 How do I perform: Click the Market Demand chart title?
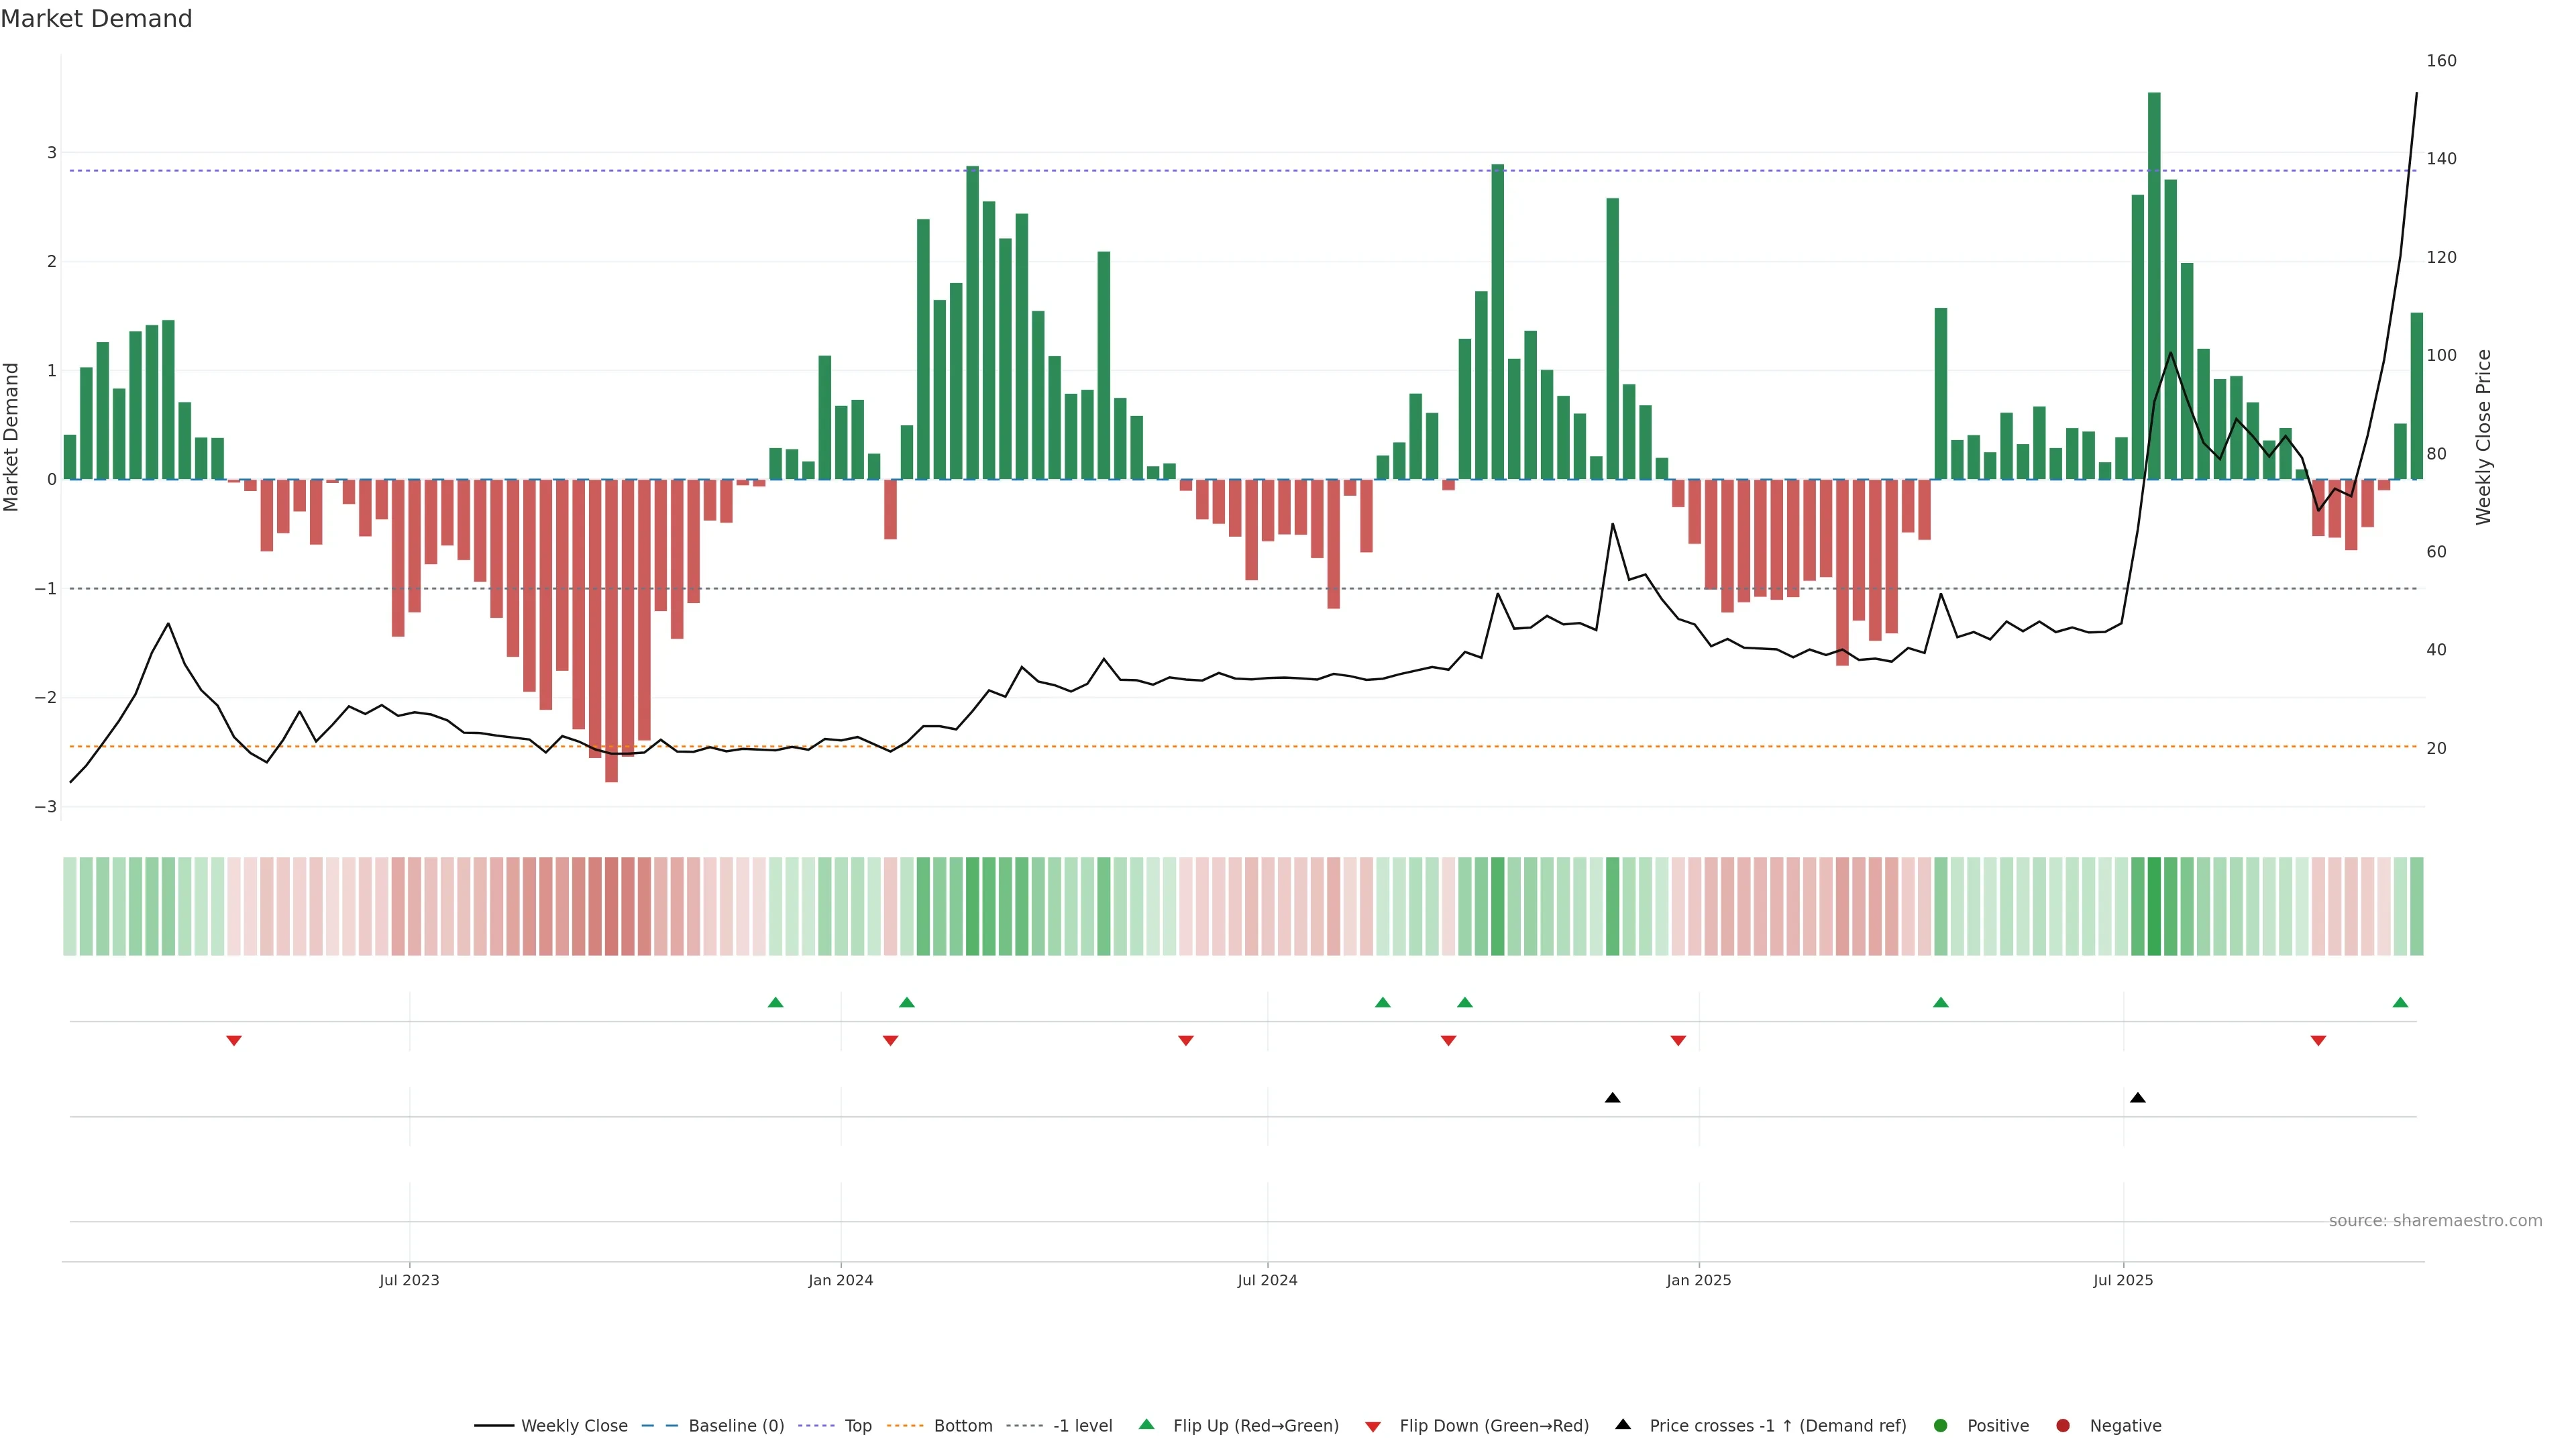pyautogui.click(x=96, y=19)
